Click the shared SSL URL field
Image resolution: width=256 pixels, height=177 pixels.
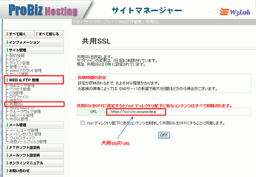click(136, 112)
